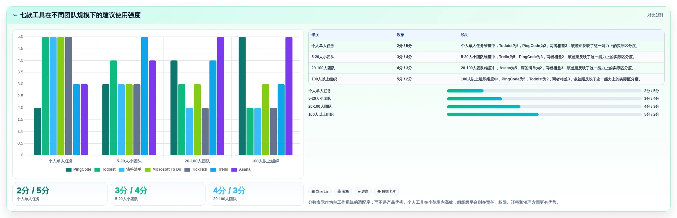677x218 pixels.
Task: Click the footnote text starting 分数表示
Action: tap(434, 202)
